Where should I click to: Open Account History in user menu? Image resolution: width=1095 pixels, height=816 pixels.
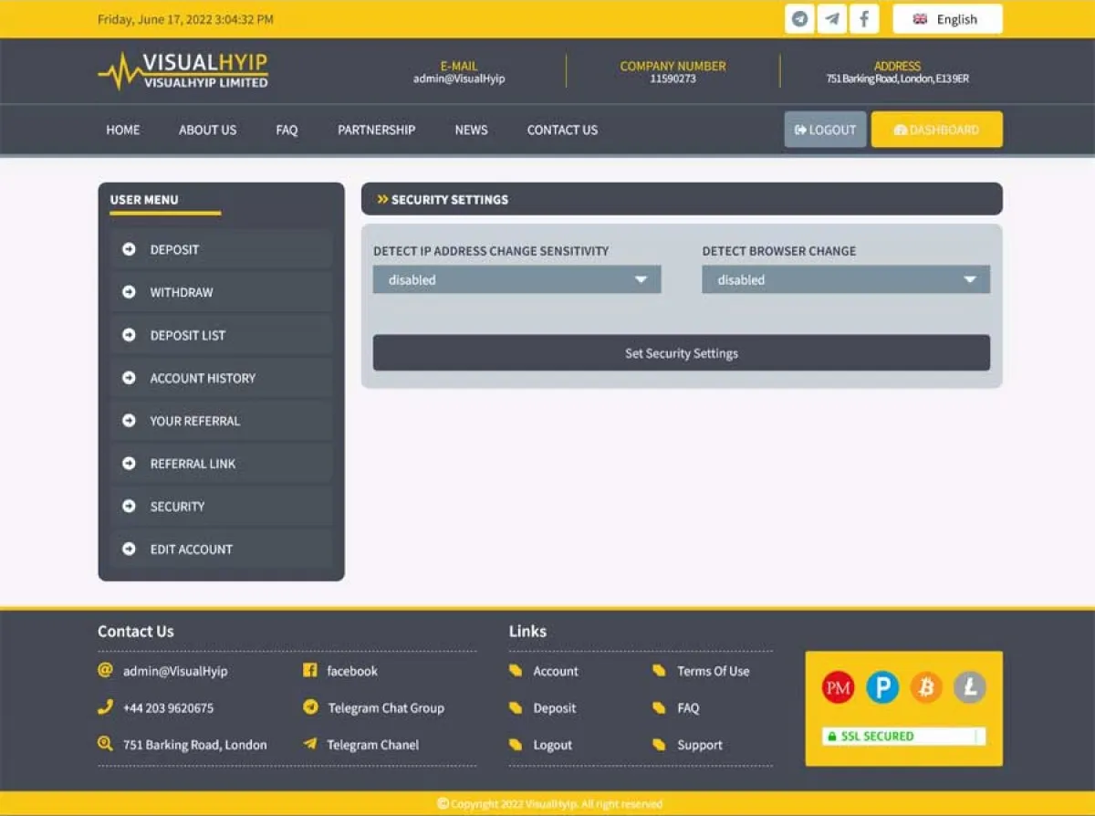coord(222,378)
